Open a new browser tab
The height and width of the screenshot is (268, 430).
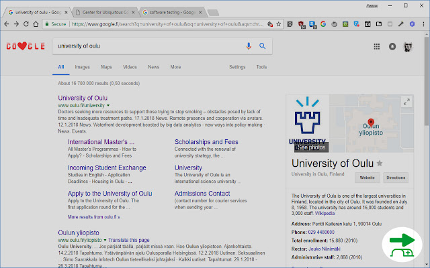pos(213,13)
